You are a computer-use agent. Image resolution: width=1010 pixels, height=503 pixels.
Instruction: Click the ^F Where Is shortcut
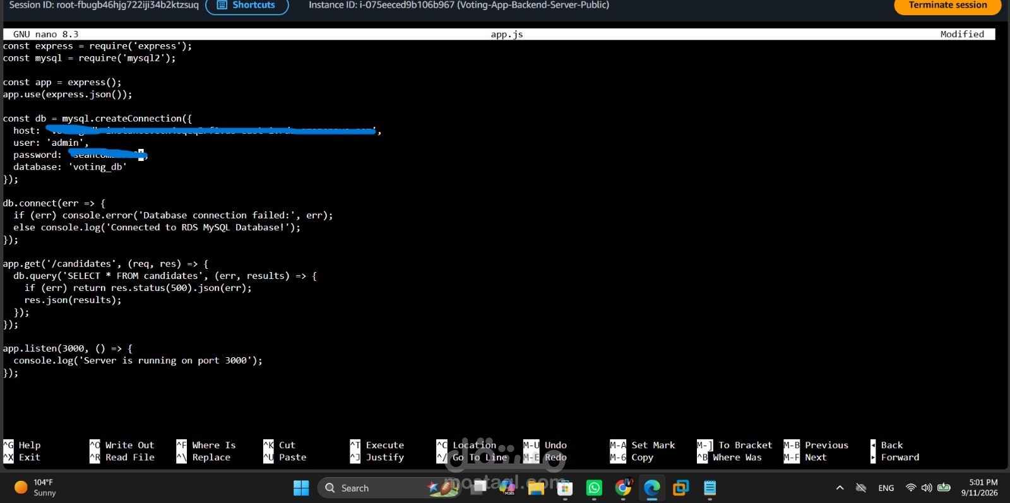click(x=206, y=445)
